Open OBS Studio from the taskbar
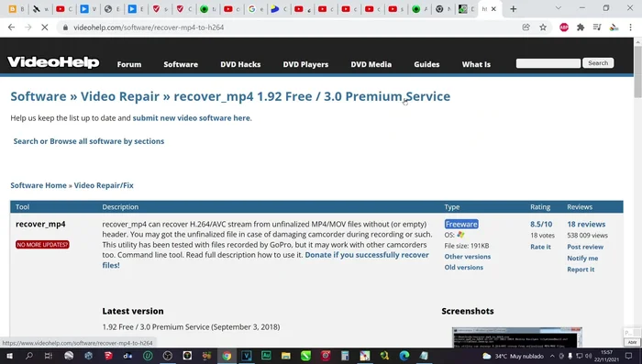Image resolution: width=642 pixels, height=364 pixels. point(168,356)
